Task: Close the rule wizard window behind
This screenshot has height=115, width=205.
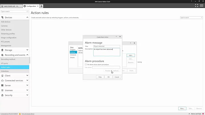Action: click(134, 43)
